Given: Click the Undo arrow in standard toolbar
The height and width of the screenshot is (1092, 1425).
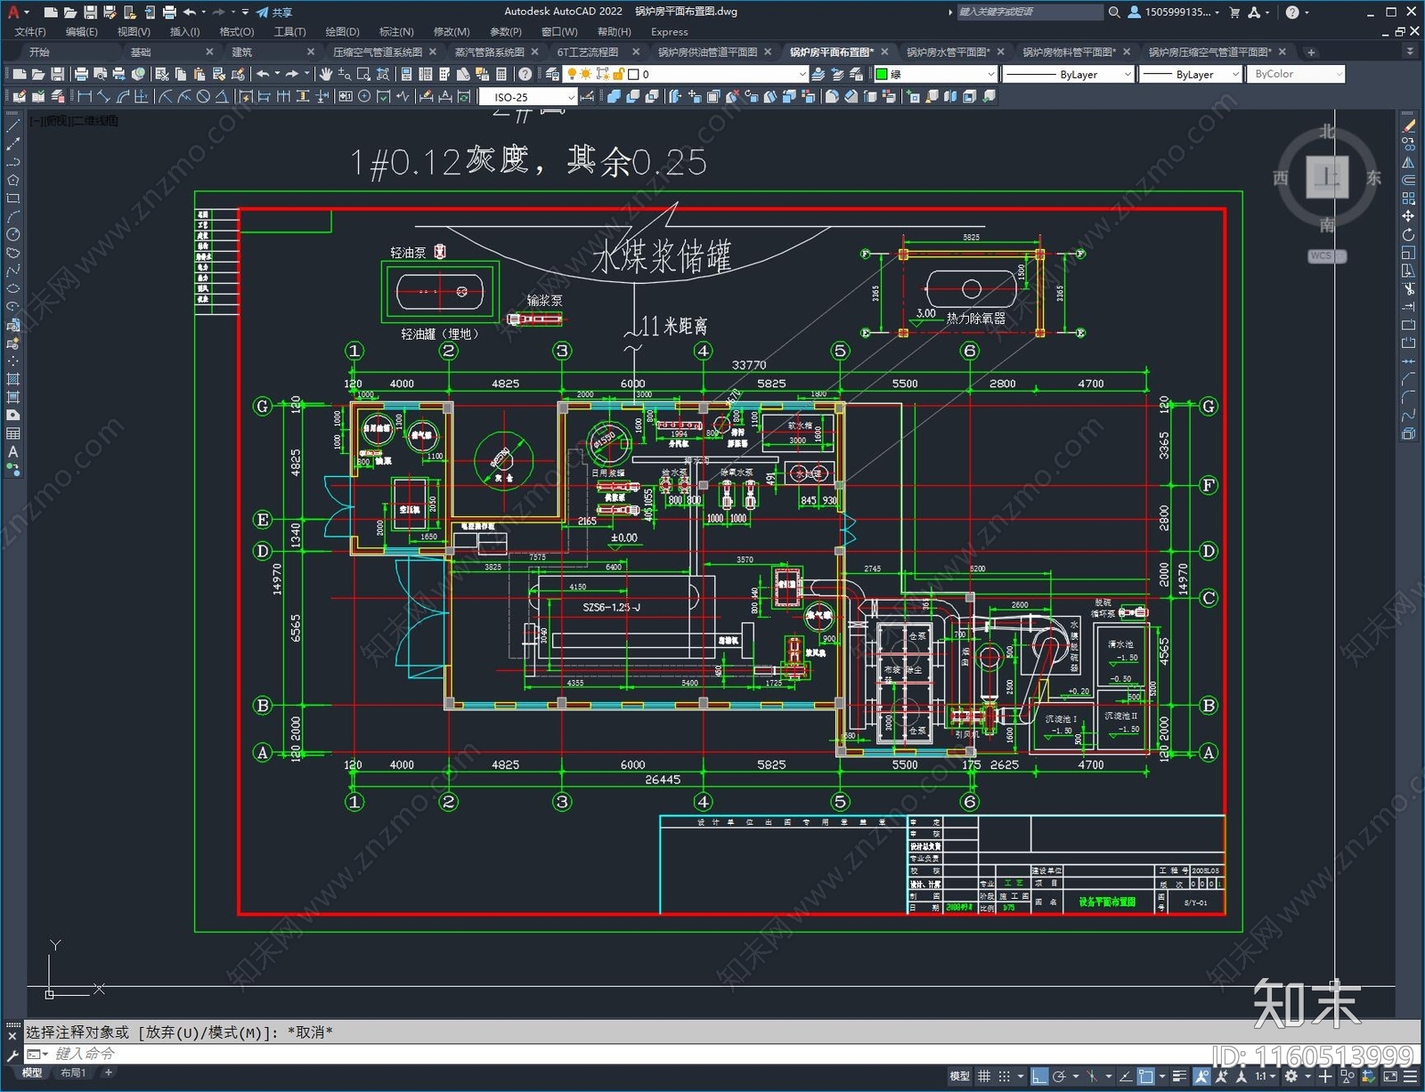Looking at the screenshot, I should (263, 75).
